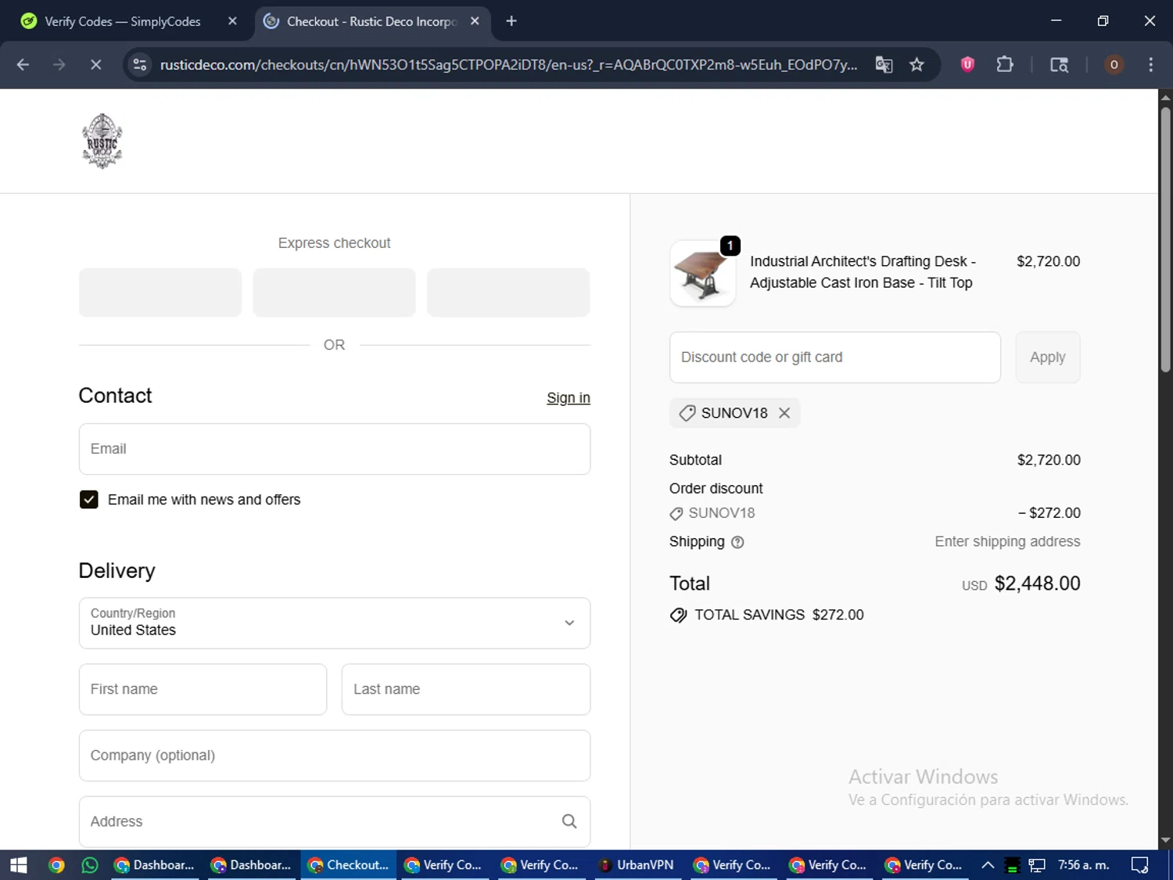Expand the Country/Region dropdown
The image size is (1173, 880).
(x=335, y=623)
